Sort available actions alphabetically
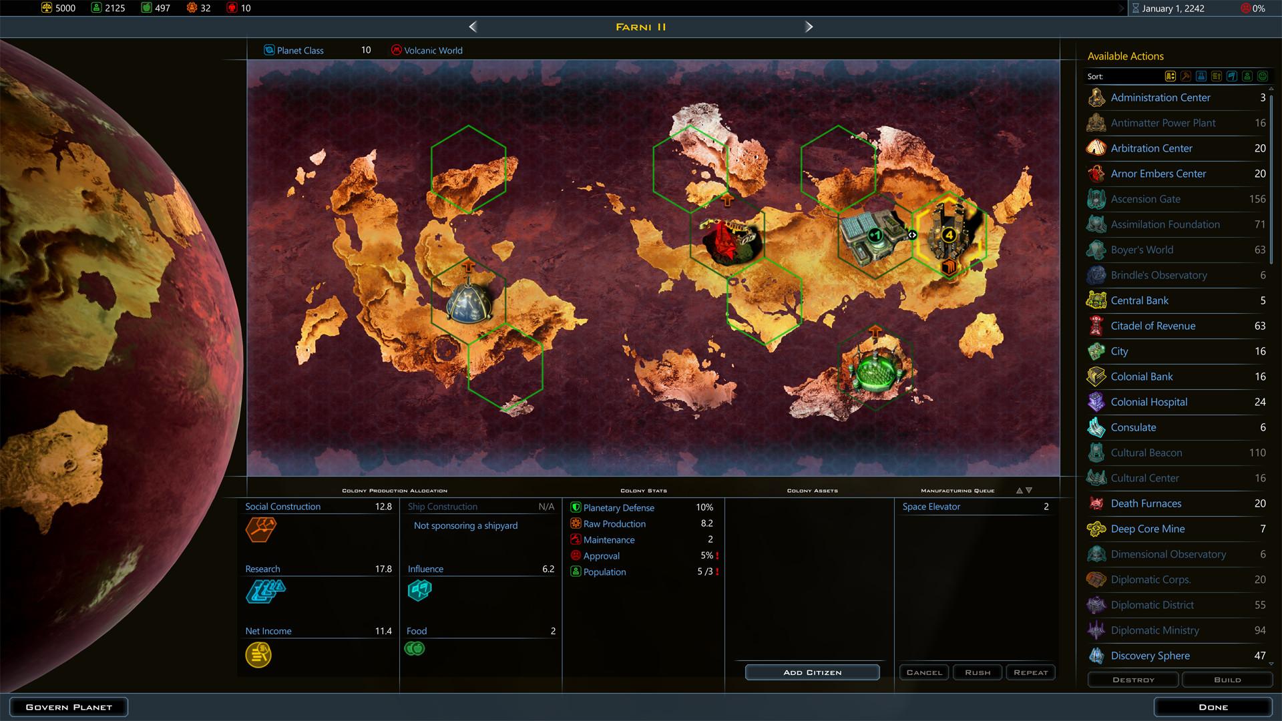This screenshot has height=721, width=1282. (x=1170, y=76)
